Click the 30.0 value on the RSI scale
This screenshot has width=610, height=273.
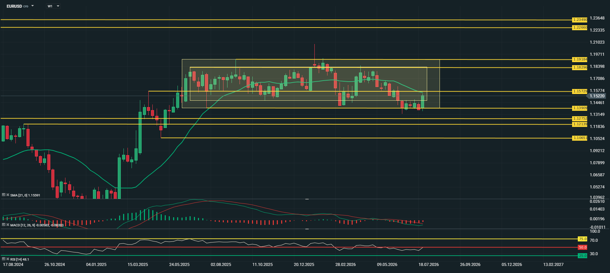[594, 254]
